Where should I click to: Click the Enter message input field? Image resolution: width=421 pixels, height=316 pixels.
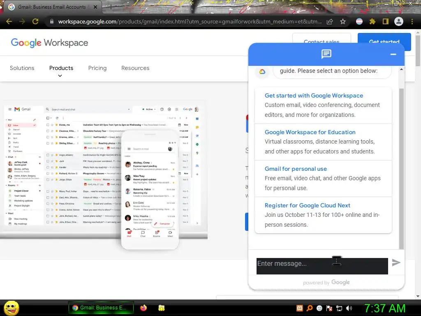pyautogui.click(x=322, y=266)
